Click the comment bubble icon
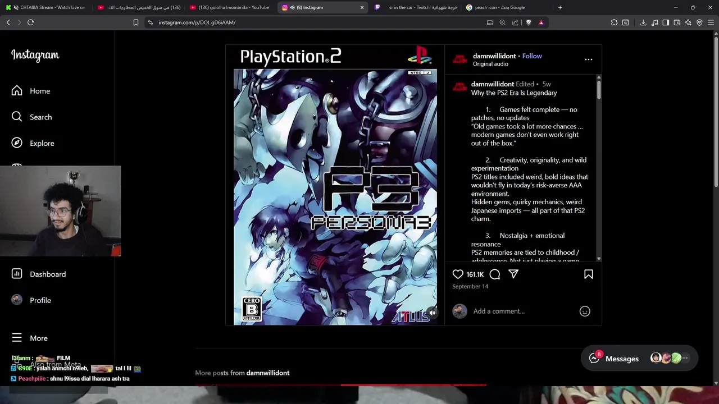Screen dimensions: 719x404 click(x=495, y=274)
